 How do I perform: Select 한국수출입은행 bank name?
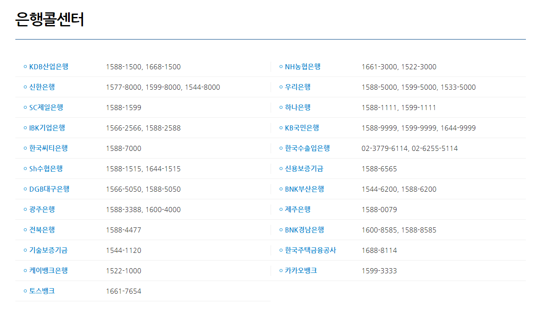click(307, 148)
